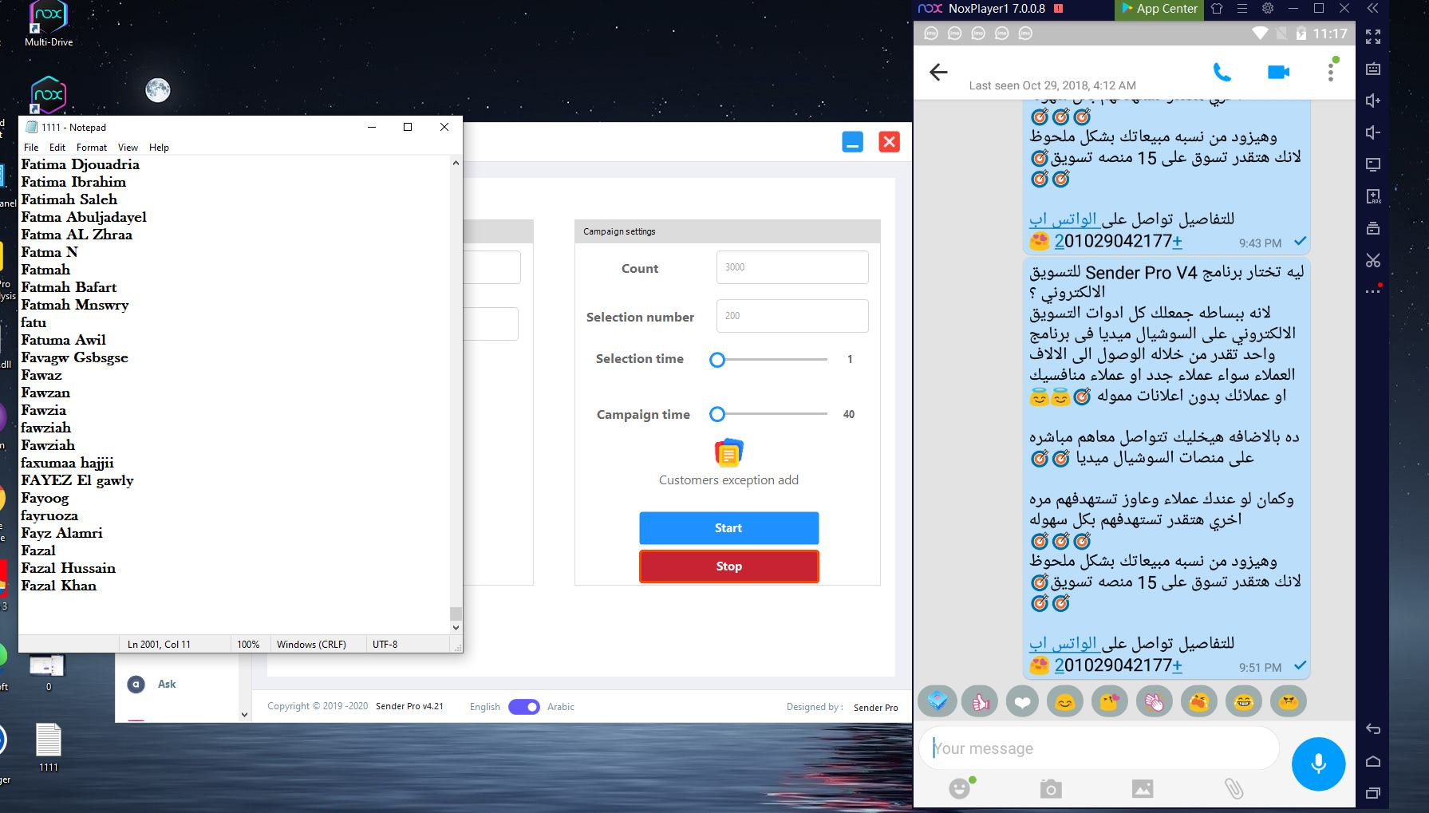Send the laughing grin emoji reaction
This screenshot has width=1429, height=813.
point(1243,701)
